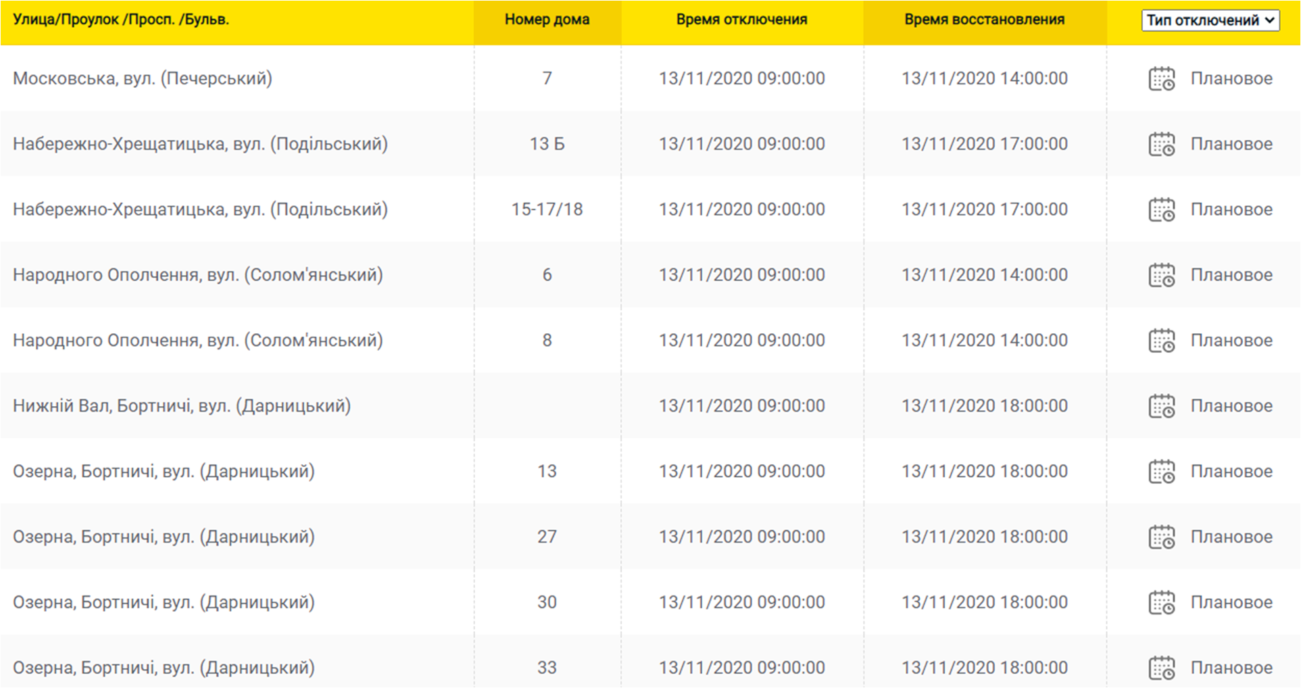The height and width of the screenshot is (688, 1301).
Task: Open the Тип отключений dropdown
Action: pos(1210,20)
